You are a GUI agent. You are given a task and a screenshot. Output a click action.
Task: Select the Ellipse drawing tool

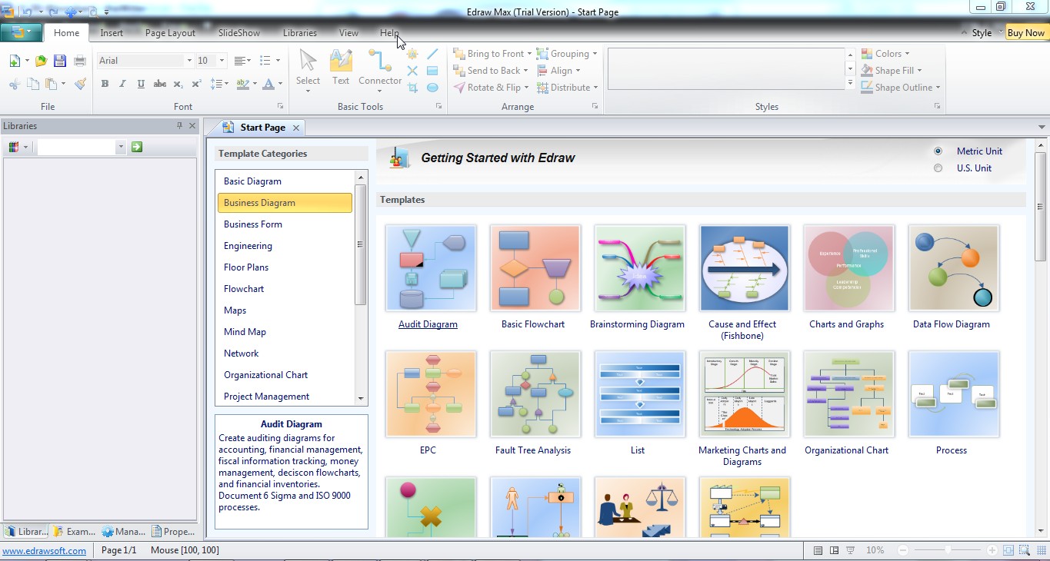point(432,88)
